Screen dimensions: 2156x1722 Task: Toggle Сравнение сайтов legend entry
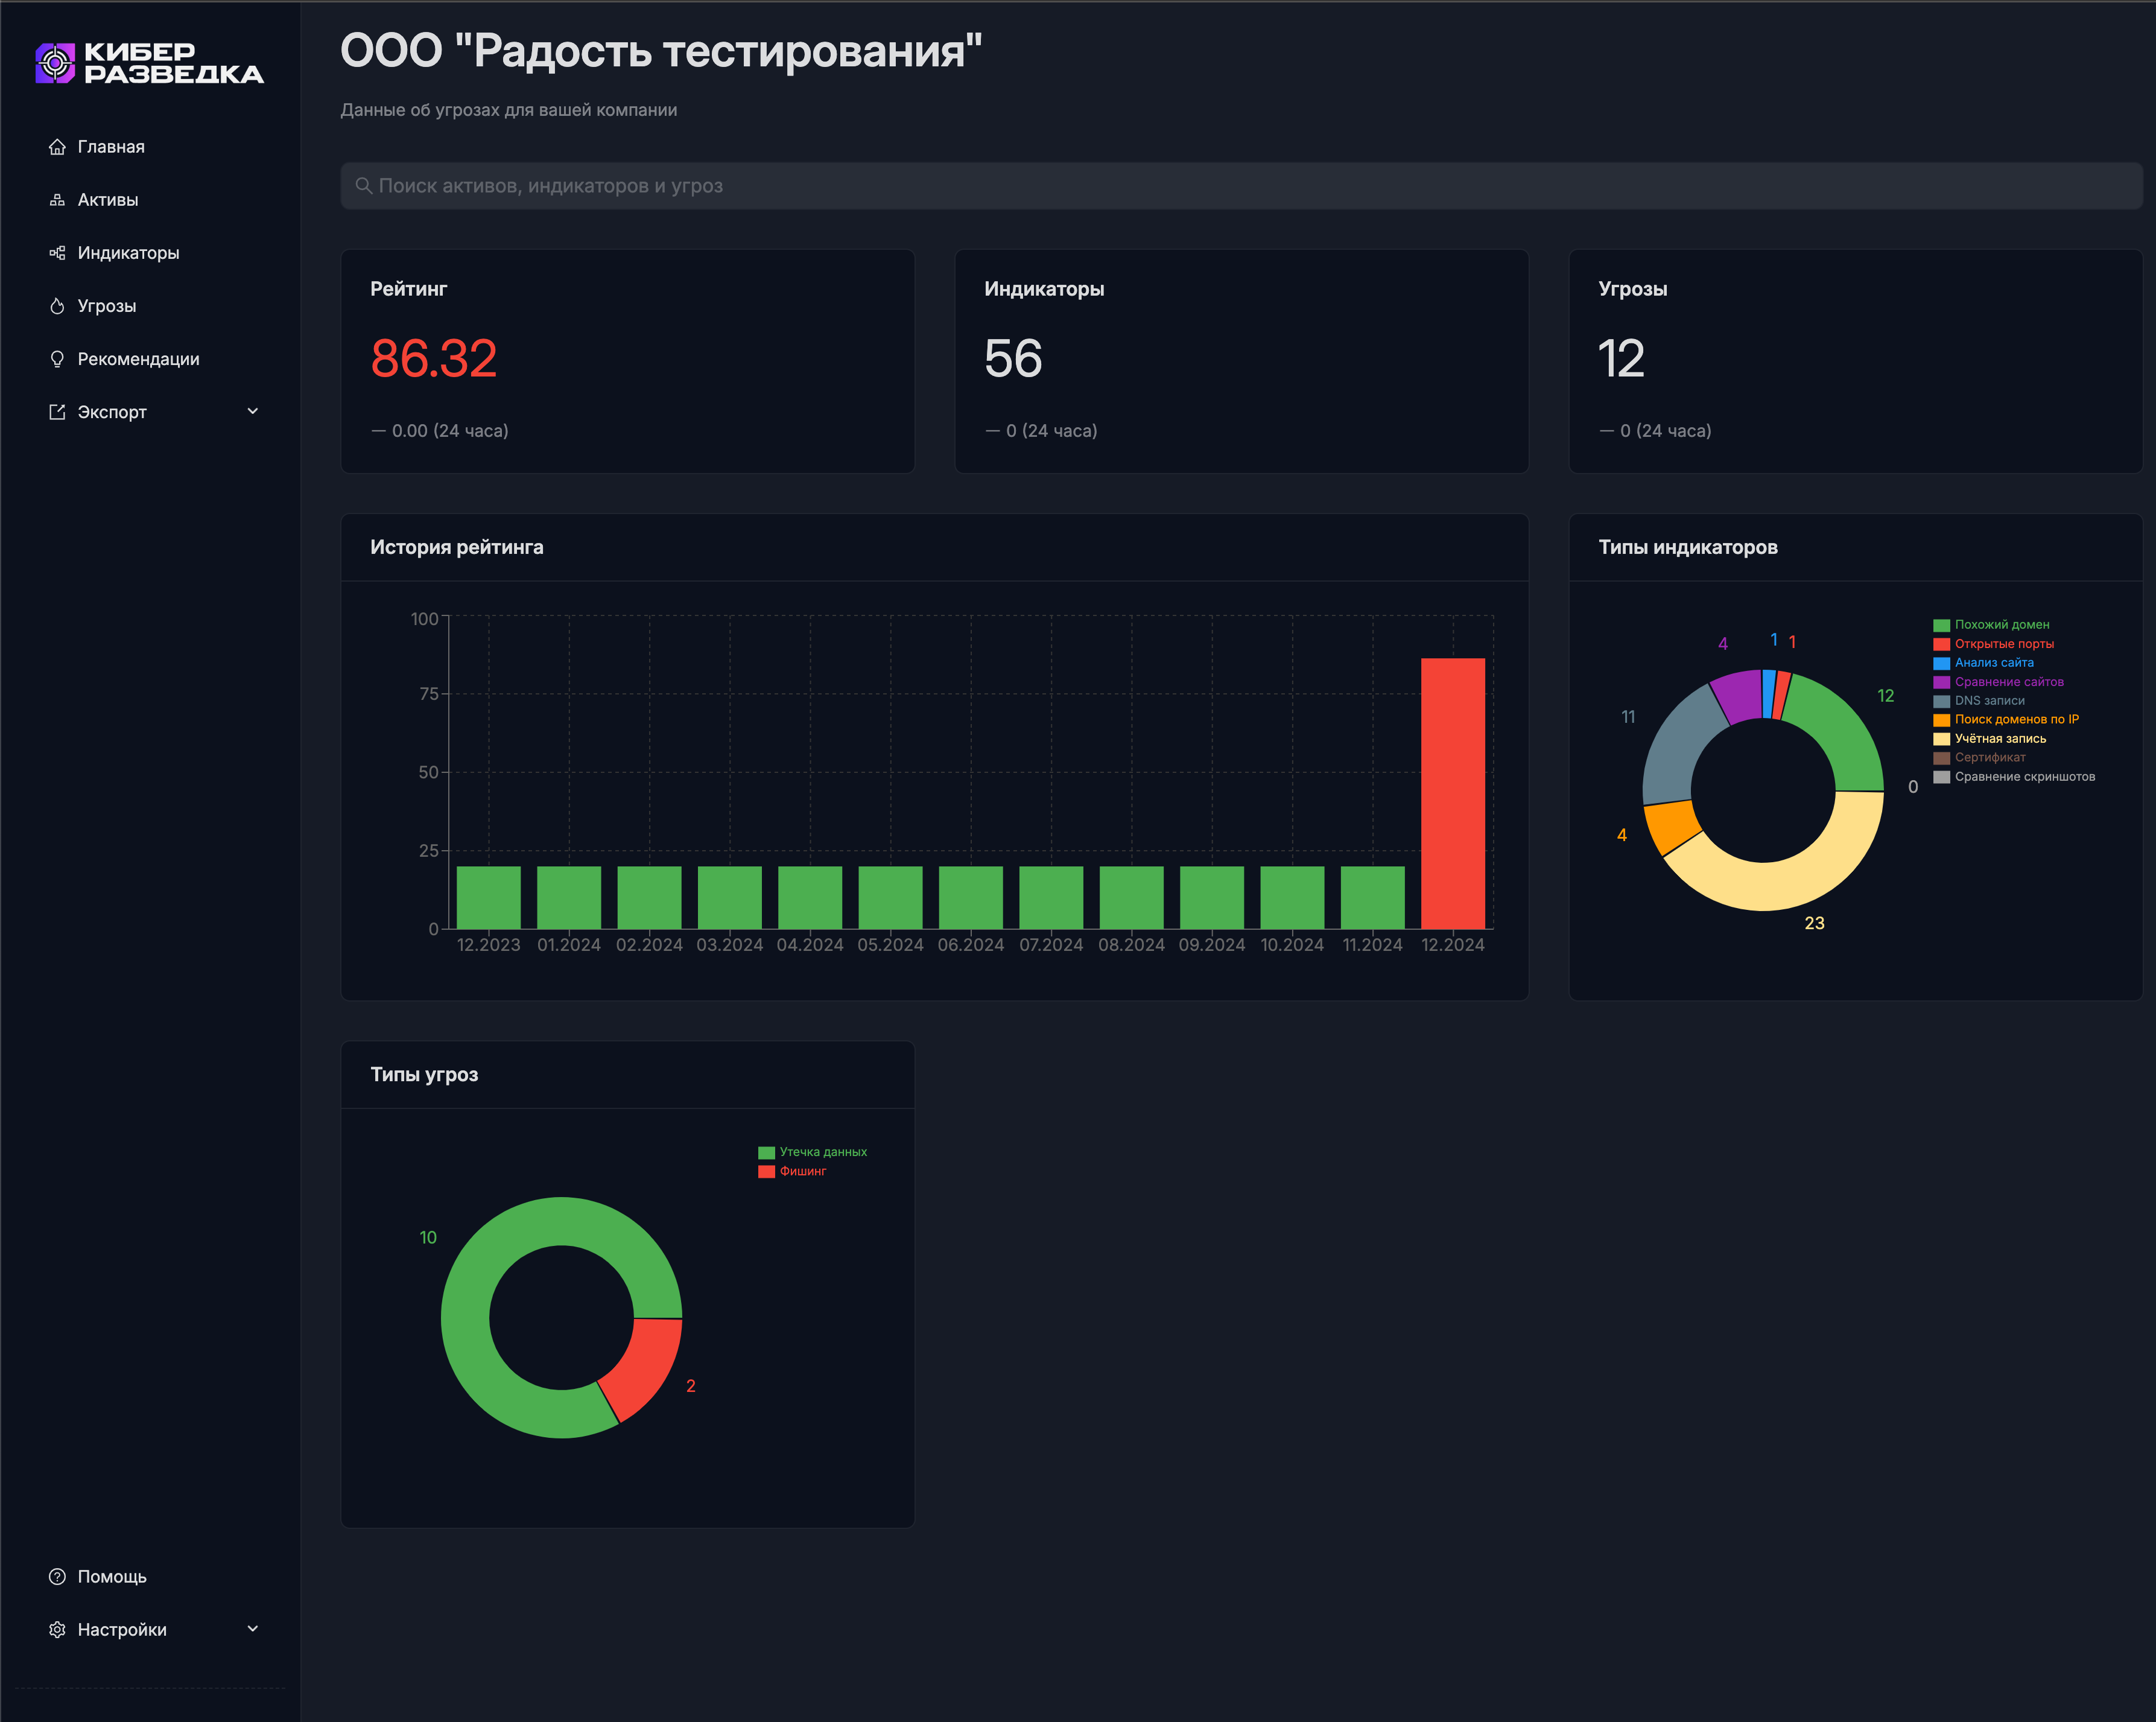[1998, 682]
